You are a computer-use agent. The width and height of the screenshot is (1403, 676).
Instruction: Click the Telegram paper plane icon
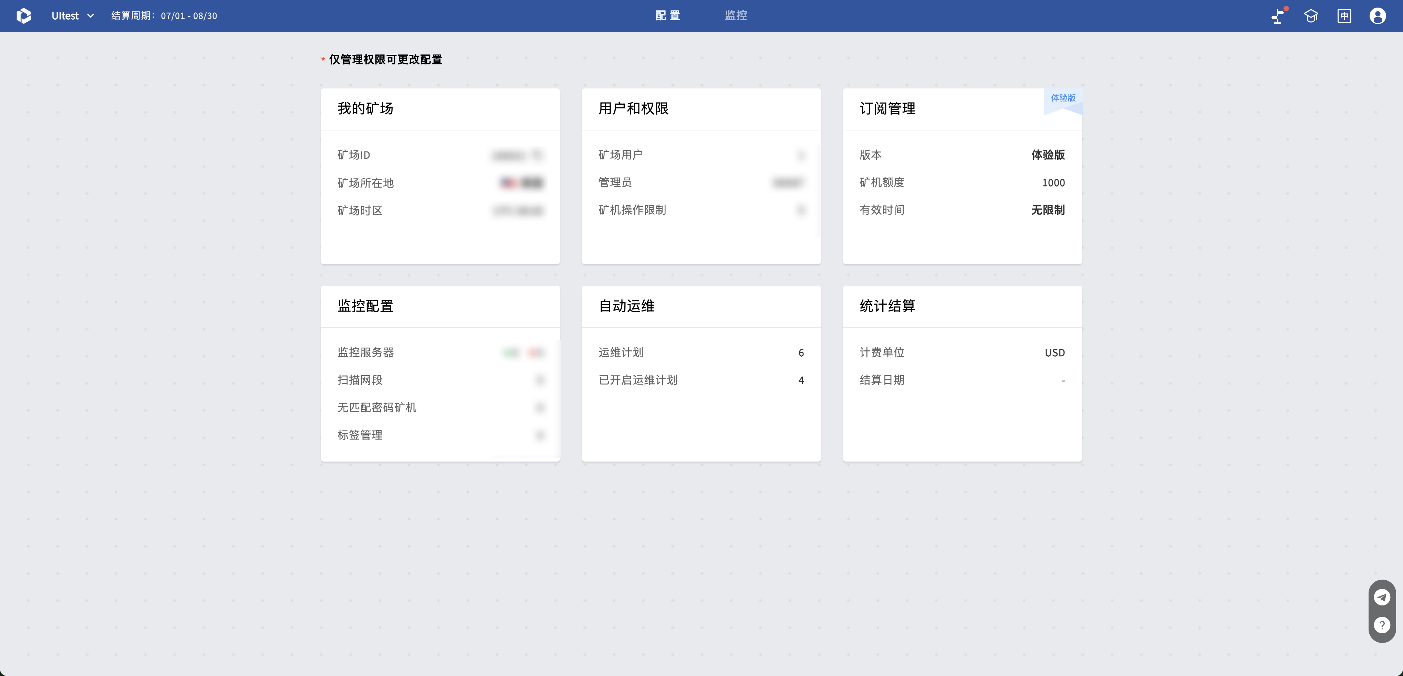1382,597
